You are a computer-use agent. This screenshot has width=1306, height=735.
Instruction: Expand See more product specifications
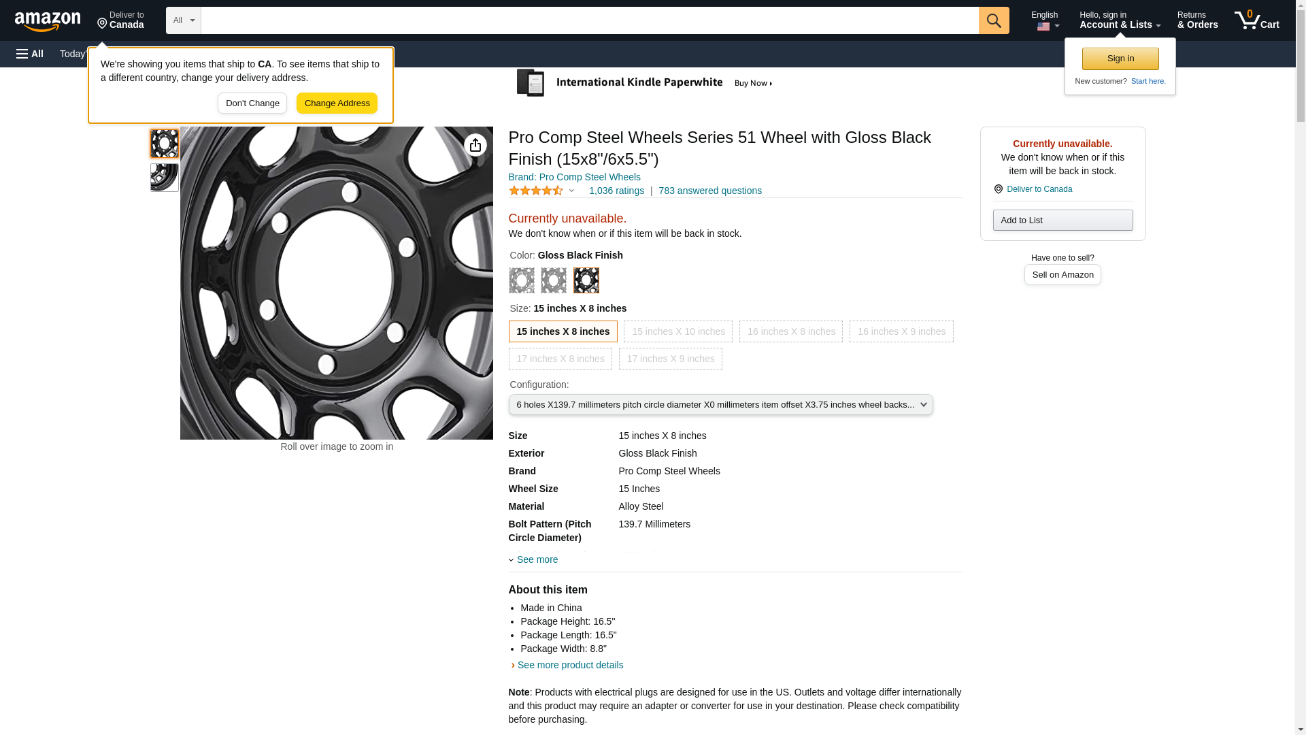tap(537, 559)
